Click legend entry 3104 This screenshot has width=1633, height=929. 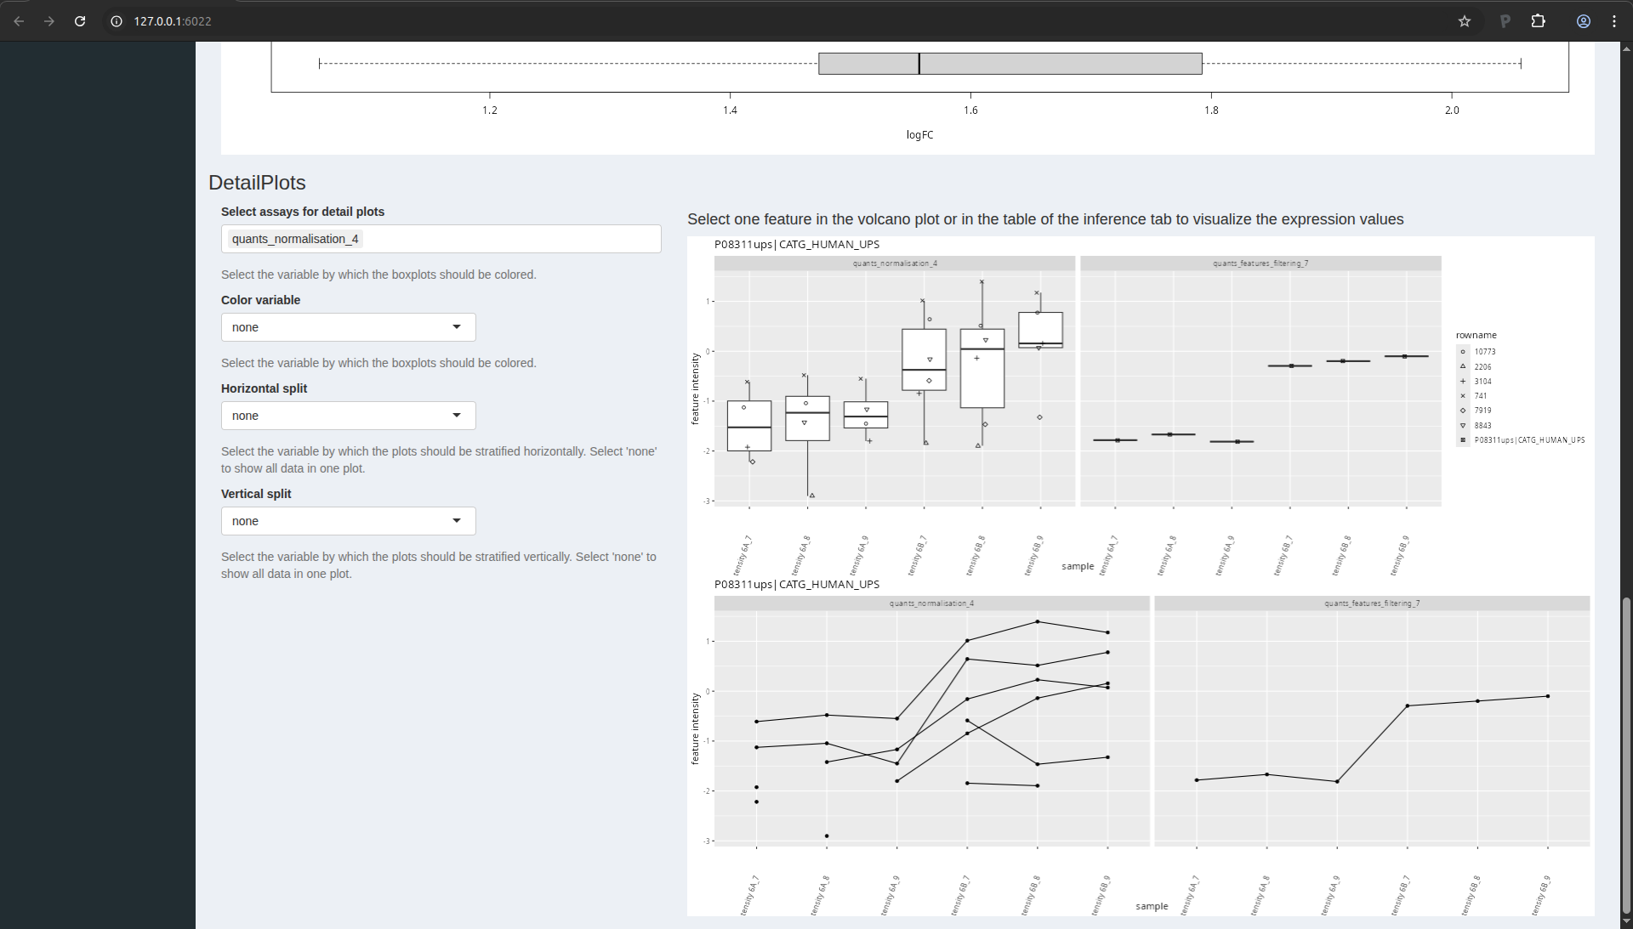(1476, 382)
